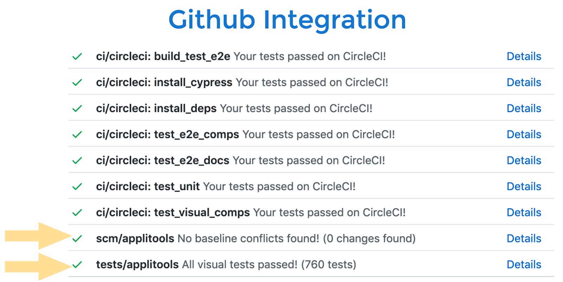Screen dimensions: 563x282
Task: Click the green checkmark beside test_unit
Action: pos(77,186)
